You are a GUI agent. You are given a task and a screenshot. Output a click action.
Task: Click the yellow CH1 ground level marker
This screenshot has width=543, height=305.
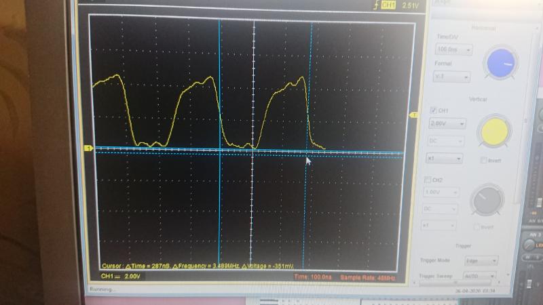[88, 147]
